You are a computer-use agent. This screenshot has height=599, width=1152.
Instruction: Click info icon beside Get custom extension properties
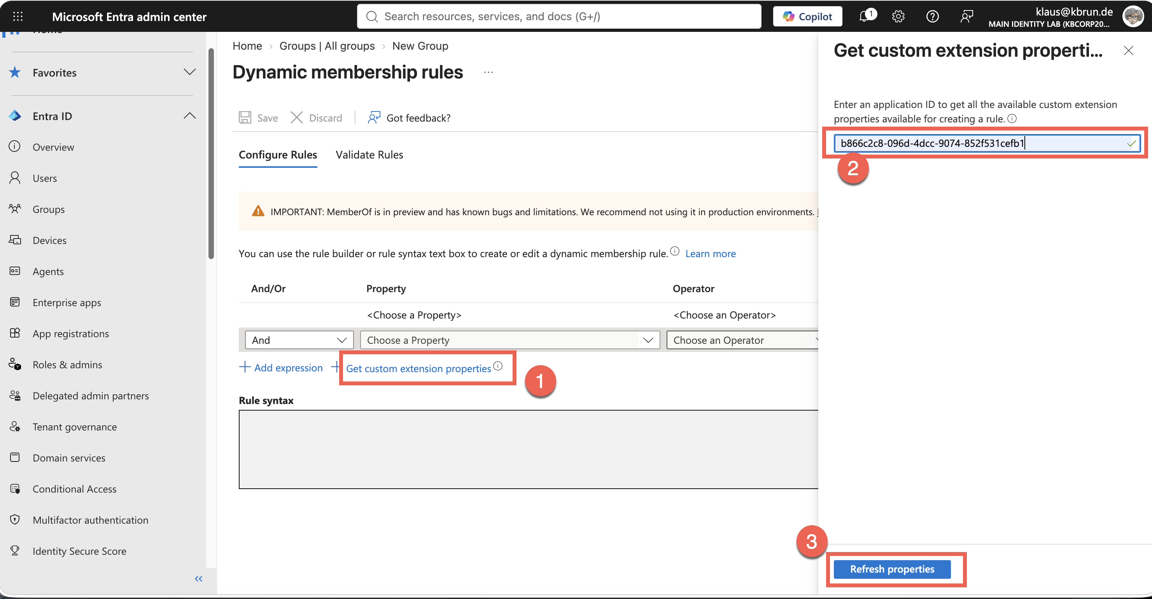(498, 366)
